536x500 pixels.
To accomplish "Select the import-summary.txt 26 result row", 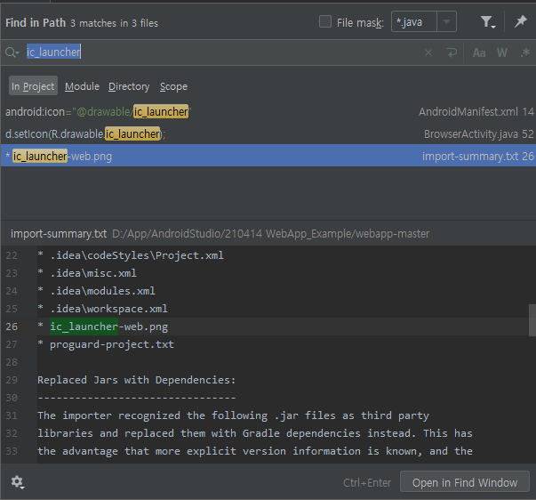I will (268, 156).
